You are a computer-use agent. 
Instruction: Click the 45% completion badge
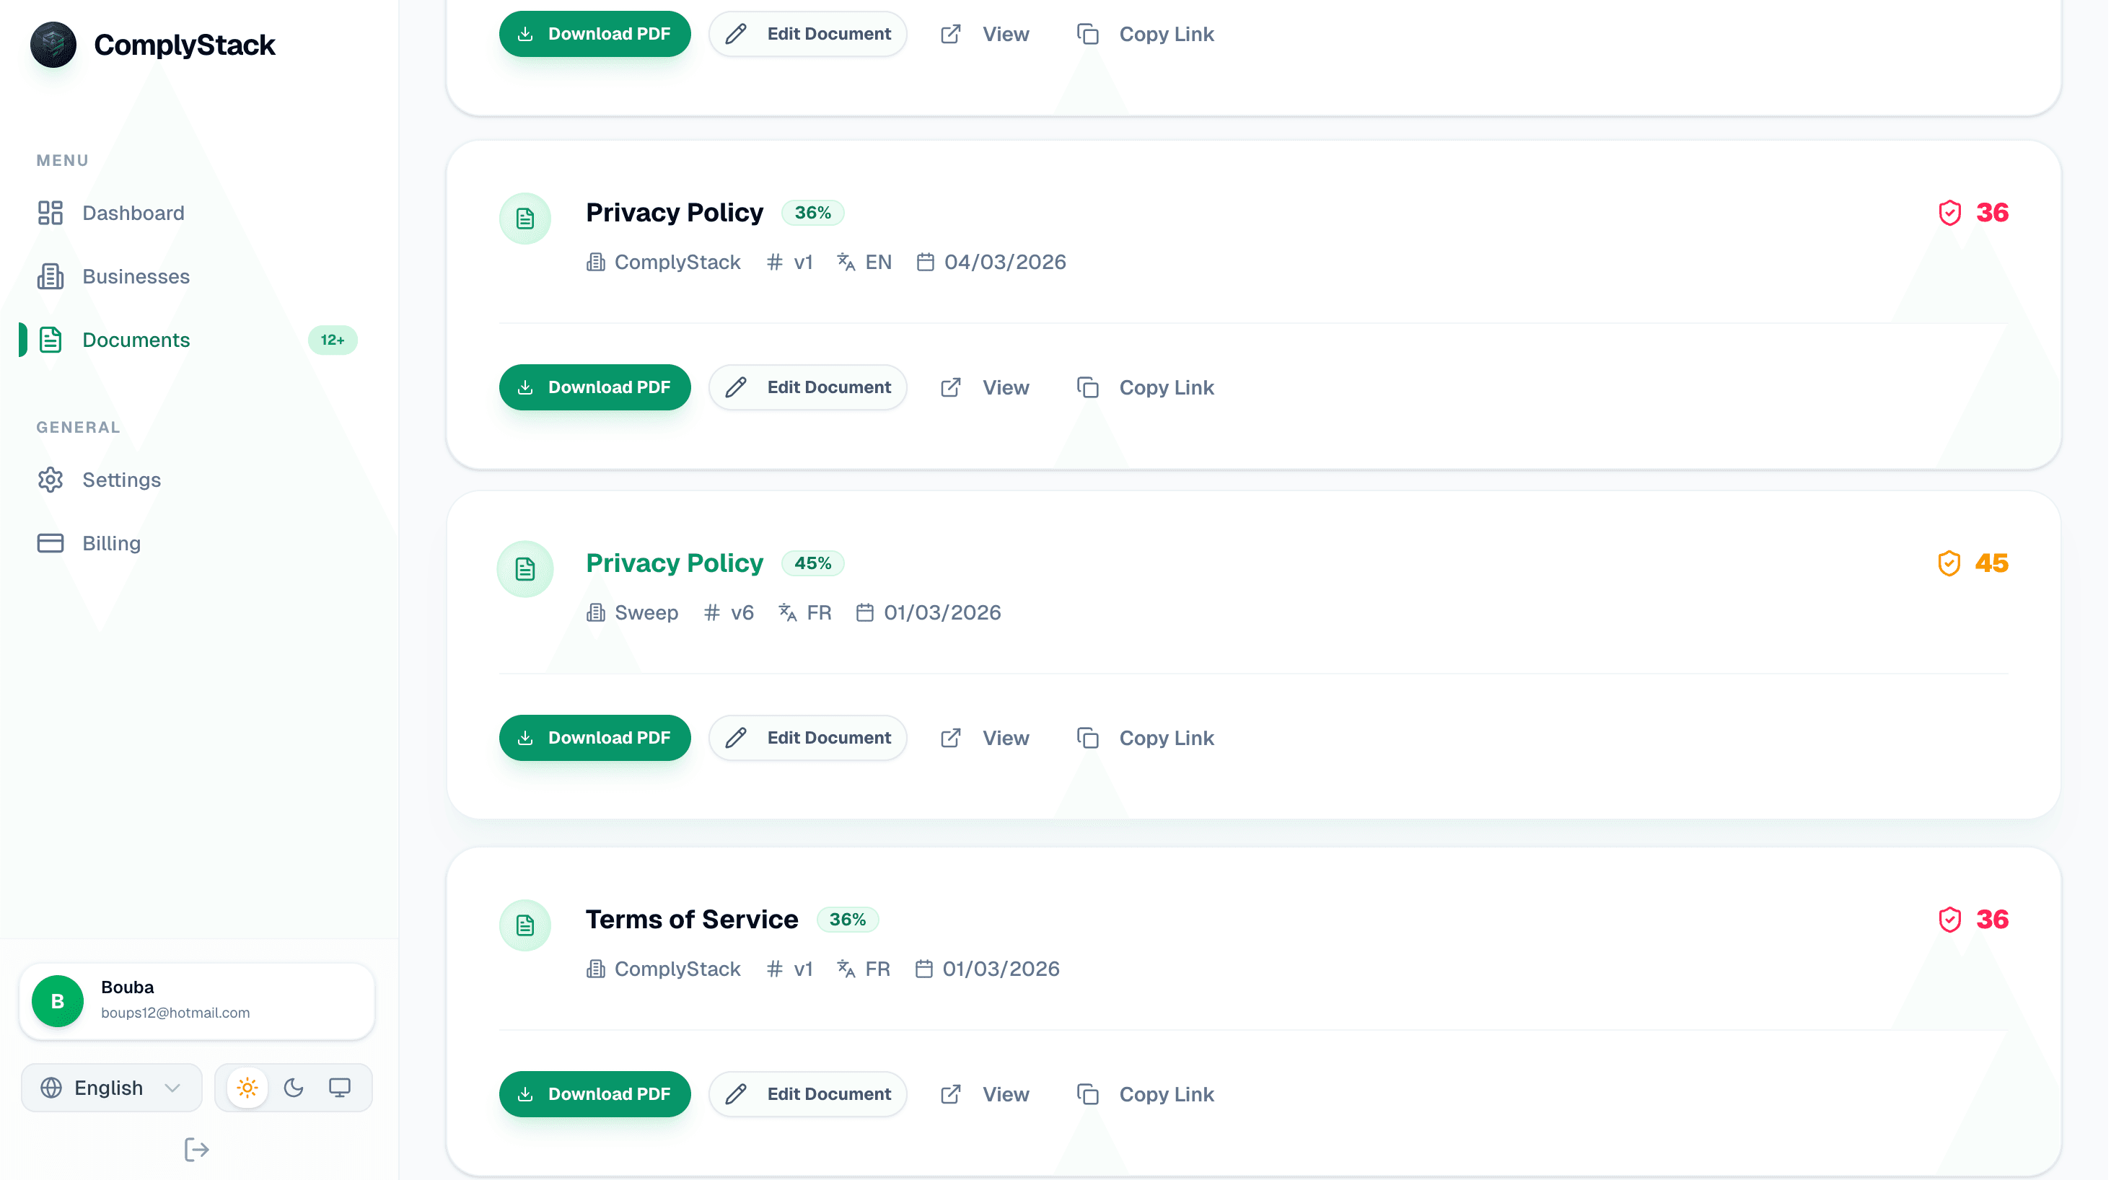(x=813, y=563)
